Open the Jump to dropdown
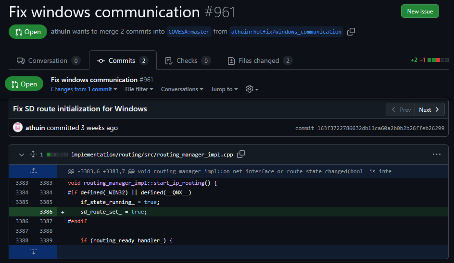Image resolution: width=454 pixels, height=263 pixels. (225, 89)
